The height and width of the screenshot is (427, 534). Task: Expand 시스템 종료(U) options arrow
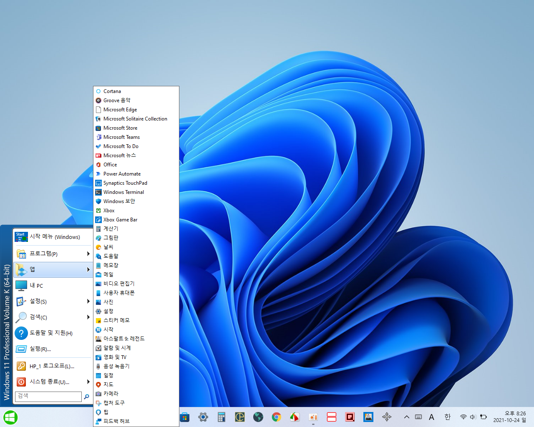coord(88,382)
